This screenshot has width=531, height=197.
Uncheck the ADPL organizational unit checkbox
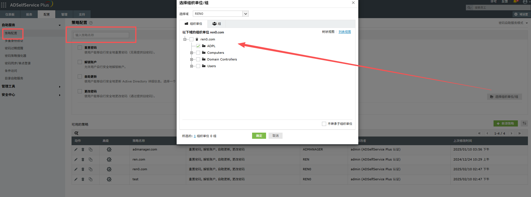pos(198,46)
